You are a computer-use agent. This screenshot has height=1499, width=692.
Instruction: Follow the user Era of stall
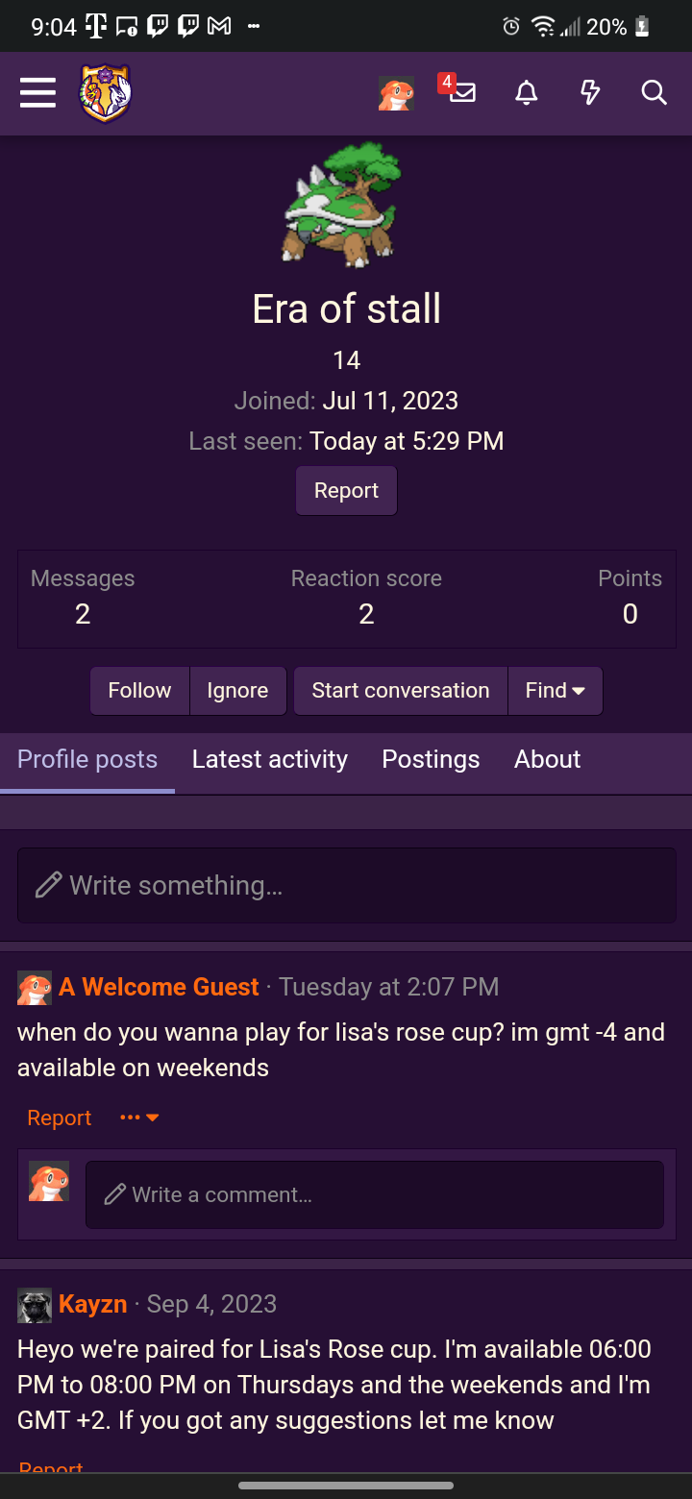(x=139, y=691)
